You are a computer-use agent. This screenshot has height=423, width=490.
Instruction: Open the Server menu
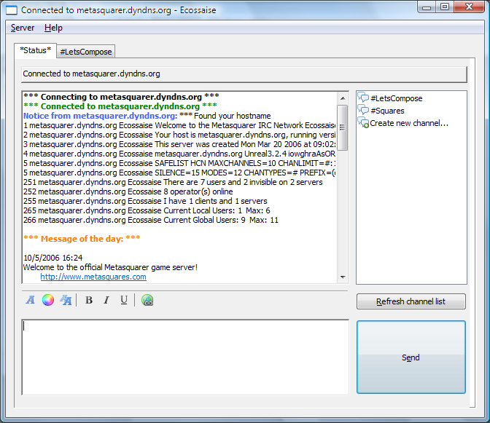[x=23, y=28]
